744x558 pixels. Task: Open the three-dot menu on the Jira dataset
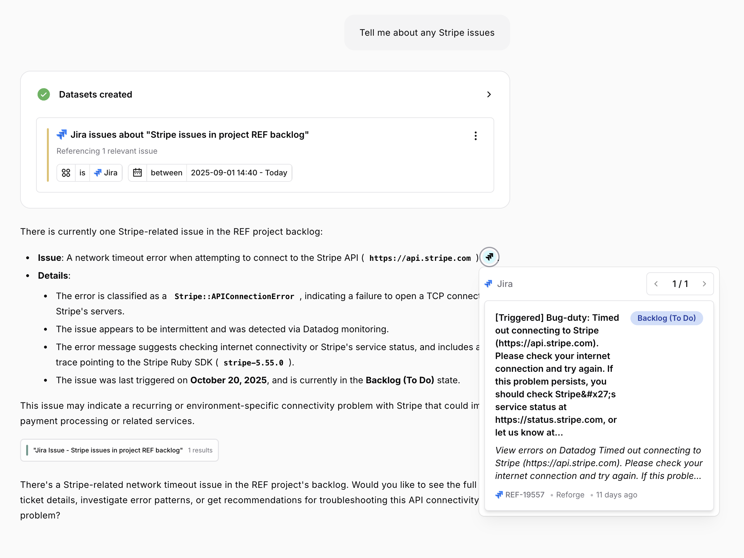coord(476,136)
